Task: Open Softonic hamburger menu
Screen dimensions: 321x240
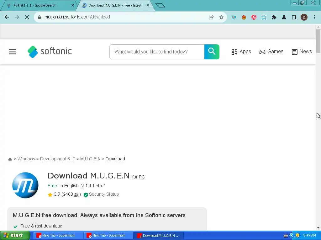Action: (13, 52)
